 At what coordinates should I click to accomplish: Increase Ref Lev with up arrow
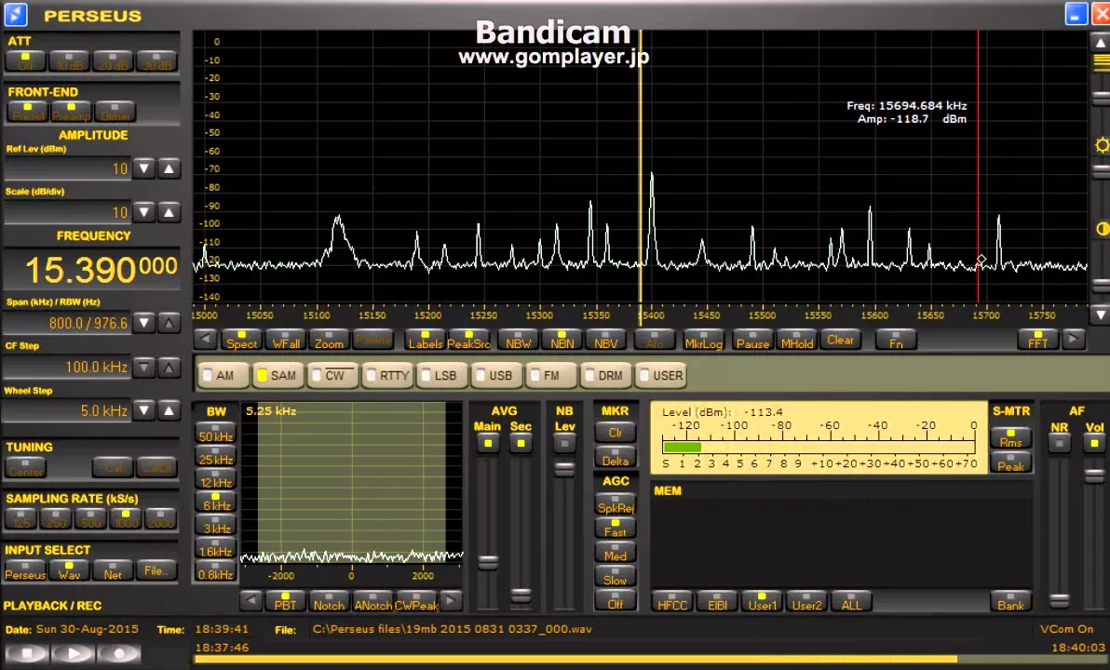(x=169, y=169)
